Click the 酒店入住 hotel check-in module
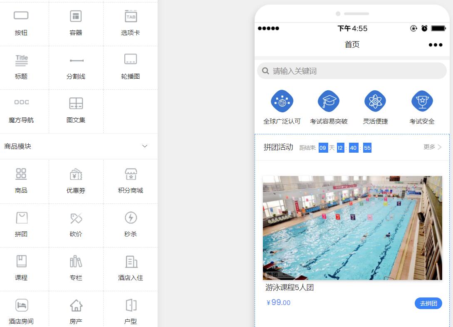453x327 pixels. tap(131, 269)
